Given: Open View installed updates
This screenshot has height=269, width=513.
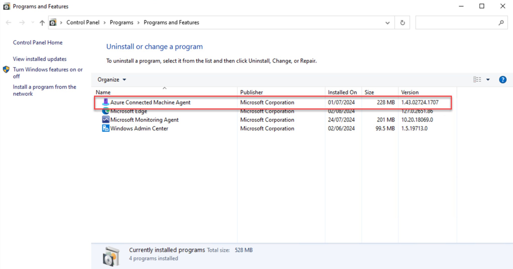Looking at the screenshot, I should pyautogui.click(x=40, y=59).
